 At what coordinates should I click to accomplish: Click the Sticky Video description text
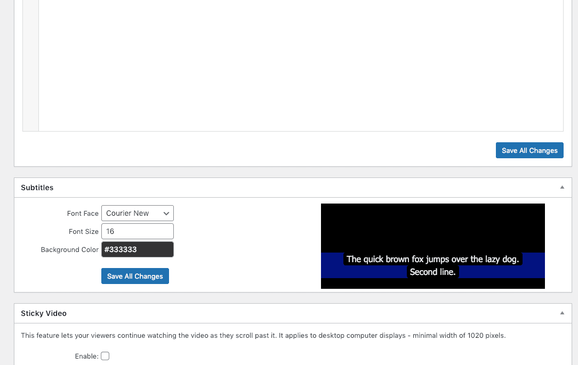click(x=263, y=335)
